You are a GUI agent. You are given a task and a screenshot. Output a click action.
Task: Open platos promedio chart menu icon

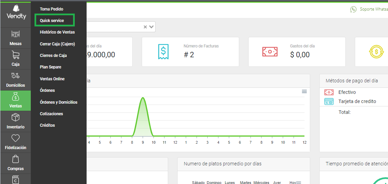(299, 183)
